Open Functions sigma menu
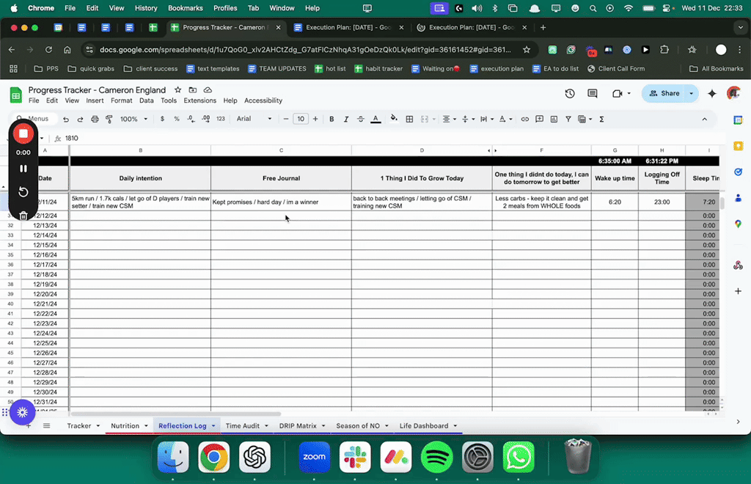The image size is (751, 484). [601, 120]
